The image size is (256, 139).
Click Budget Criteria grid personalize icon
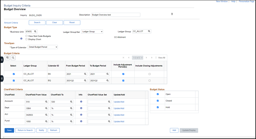coord(7,58)
